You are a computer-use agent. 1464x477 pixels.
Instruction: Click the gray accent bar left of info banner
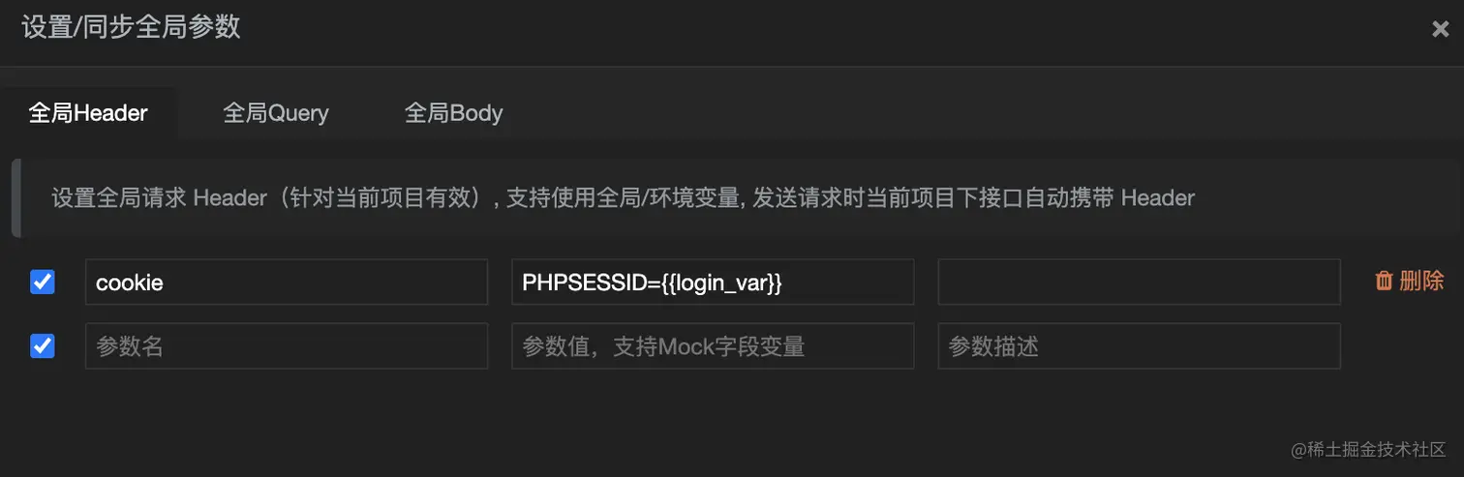[x=15, y=198]
